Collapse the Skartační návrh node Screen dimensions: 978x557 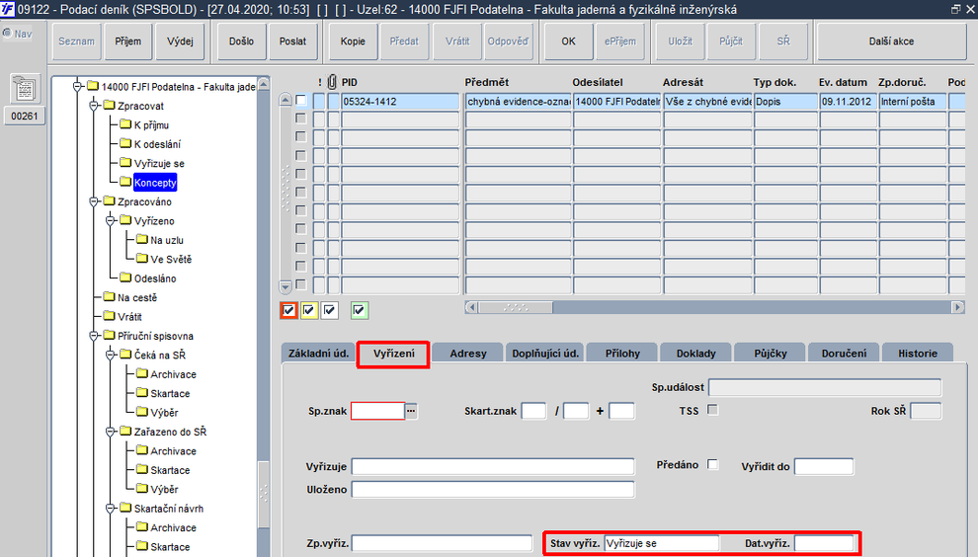[x=111, y=509]
